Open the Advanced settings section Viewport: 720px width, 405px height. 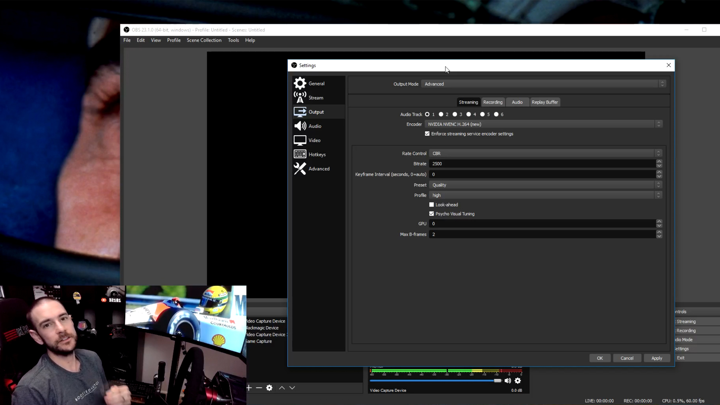coord(318,169)
